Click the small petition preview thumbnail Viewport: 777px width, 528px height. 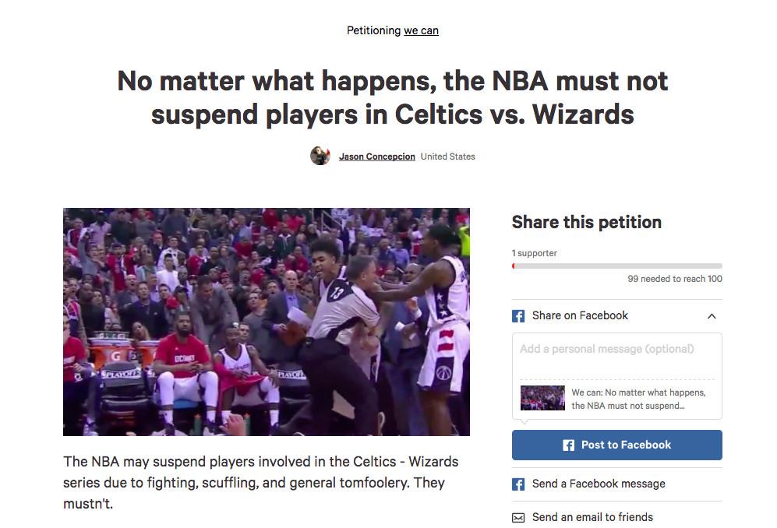coord(542,398)
